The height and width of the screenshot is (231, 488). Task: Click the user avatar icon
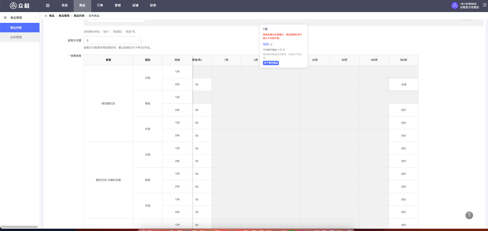455,5
